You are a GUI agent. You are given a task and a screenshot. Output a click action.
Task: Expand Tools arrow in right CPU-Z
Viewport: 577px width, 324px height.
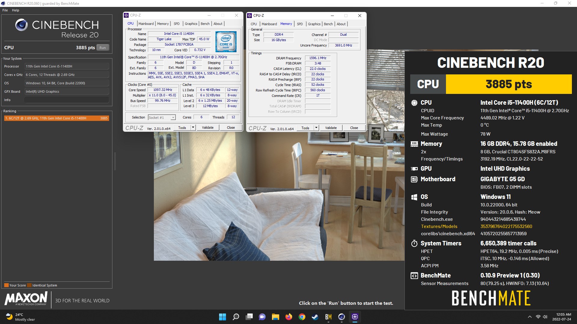[316, 128]
